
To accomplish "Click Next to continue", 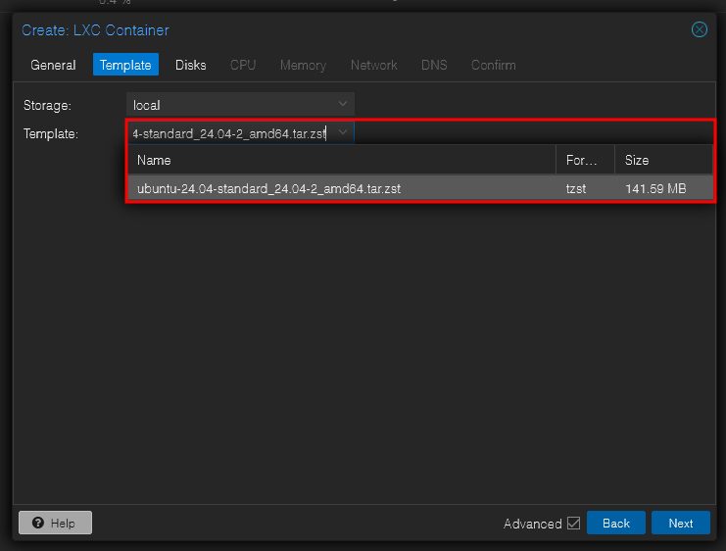I will click(681, 523).
